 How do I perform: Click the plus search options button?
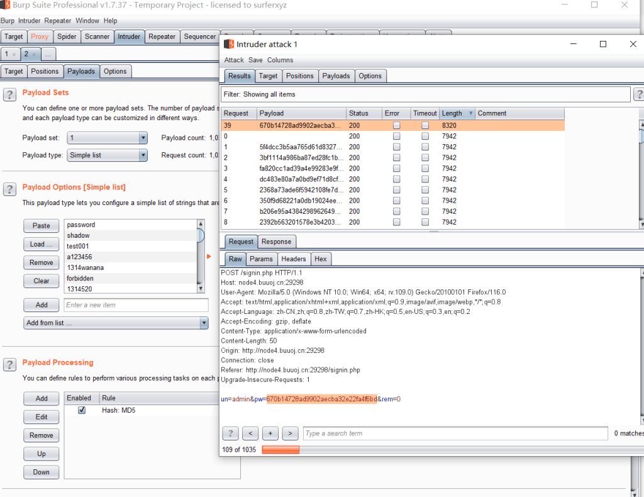tap(270, 433)
